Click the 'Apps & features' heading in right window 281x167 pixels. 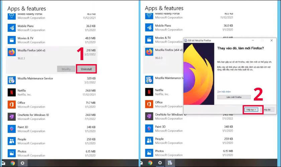click(x=164, y=8)
